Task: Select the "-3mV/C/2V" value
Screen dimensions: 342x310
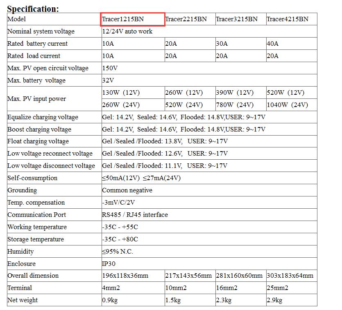Action: (118, 203)
